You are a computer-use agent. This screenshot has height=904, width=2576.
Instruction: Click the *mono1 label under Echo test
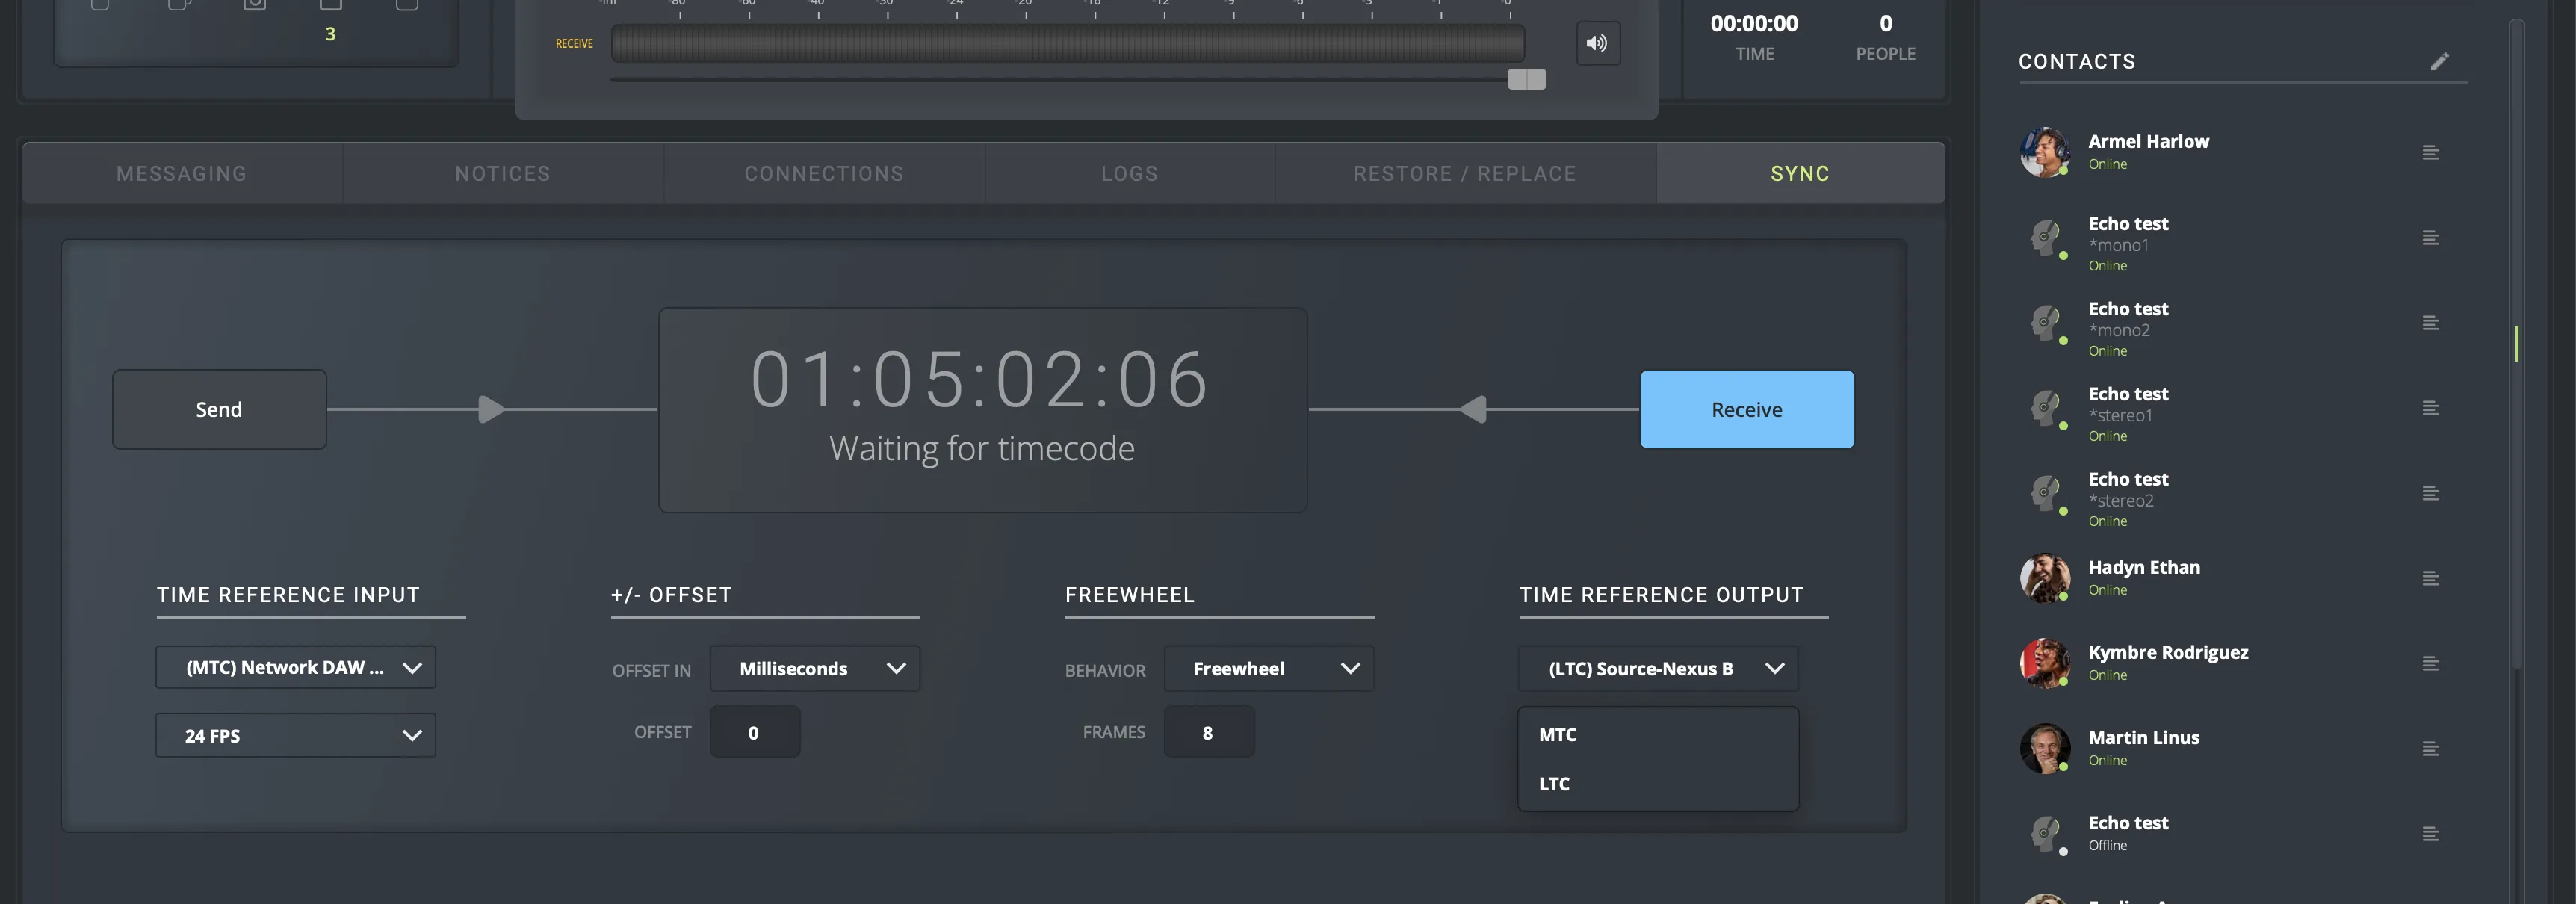(x=2118, y=245)
